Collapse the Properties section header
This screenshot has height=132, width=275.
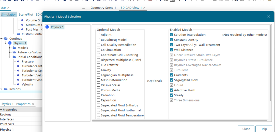[x=1, y=110]
